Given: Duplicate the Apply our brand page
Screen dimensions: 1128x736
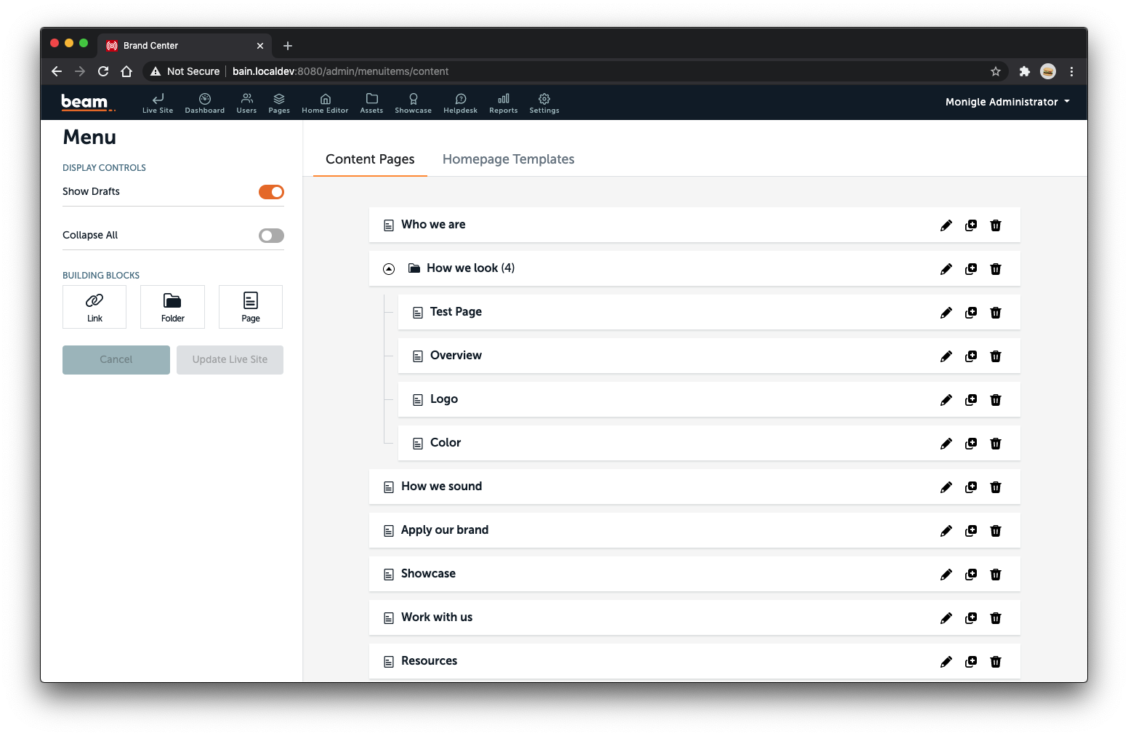Looking at the screenshot, I should 971,531.
